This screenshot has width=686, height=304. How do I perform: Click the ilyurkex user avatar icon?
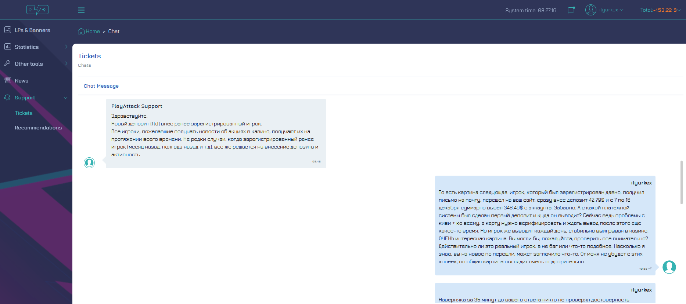click(x=590, y=10)
